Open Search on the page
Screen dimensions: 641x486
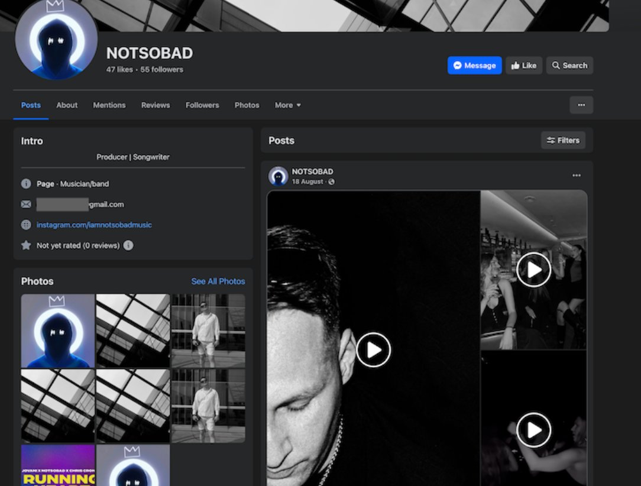pyautogui.click(x=569, y=66)
